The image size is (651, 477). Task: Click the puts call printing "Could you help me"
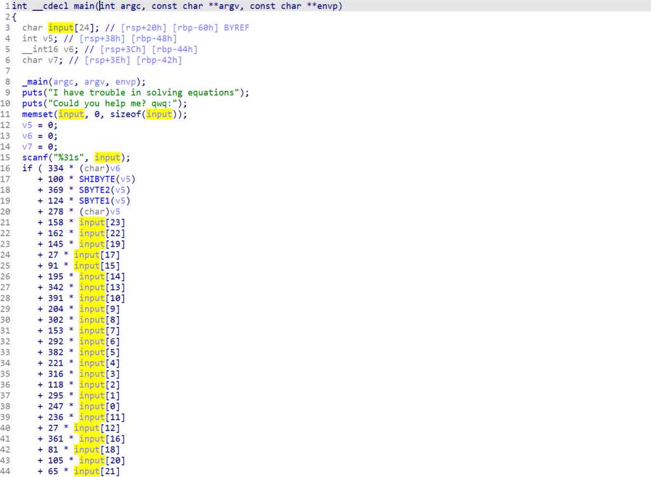click(32, 104)
